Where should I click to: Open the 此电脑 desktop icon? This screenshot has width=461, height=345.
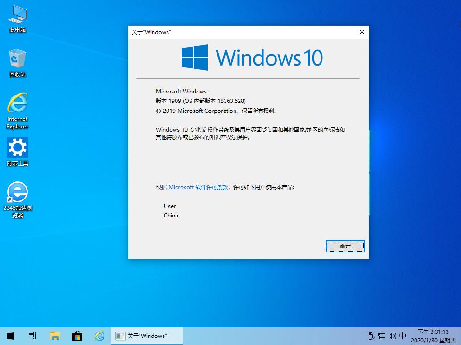(x=18, y=19)
